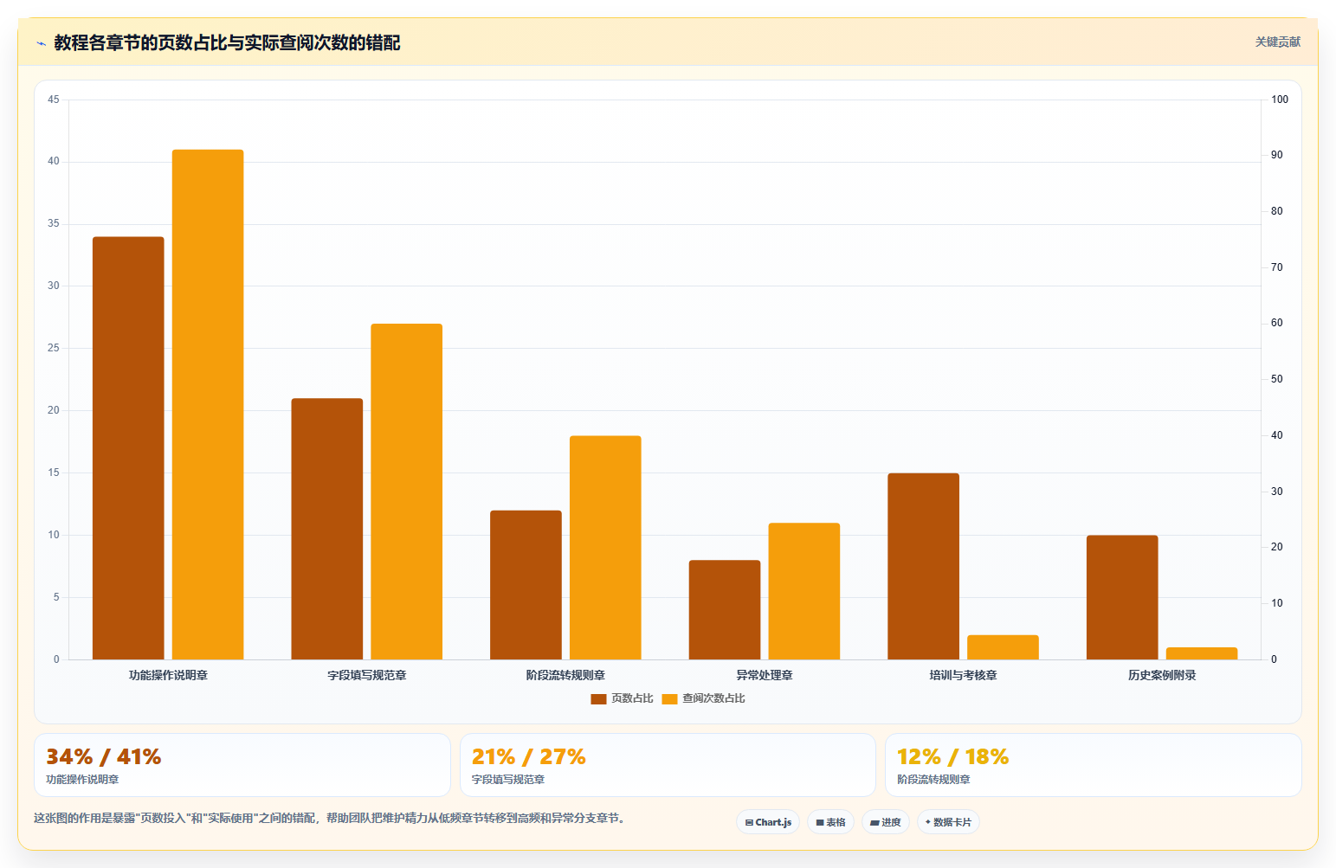The image size is (1336, 868).
Task: Click the 页数占比 bar for 异常处理章
Action: [725, 610]
